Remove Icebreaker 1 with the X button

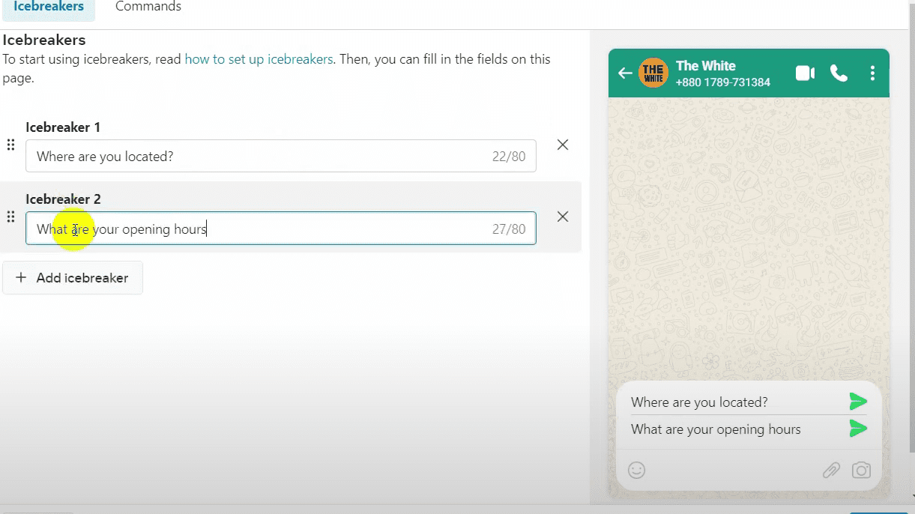(x=563, y=145)
